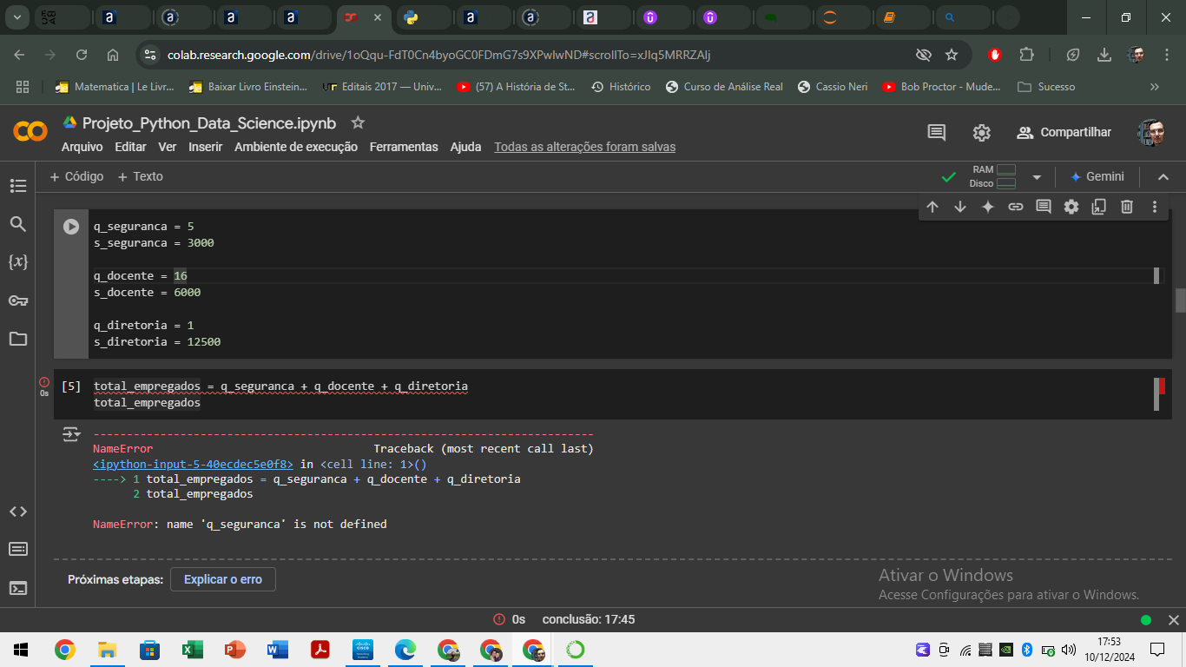Run the cell with the play button

click(71, 227)
